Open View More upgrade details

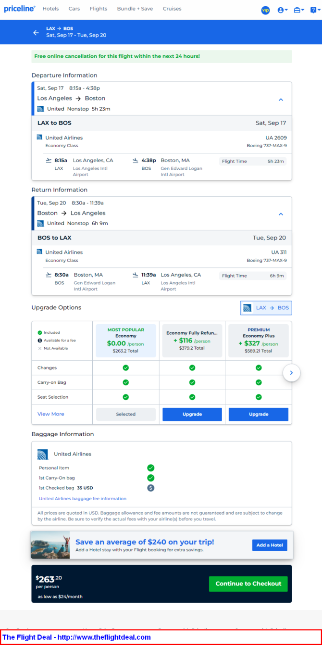tap(51, 414)
